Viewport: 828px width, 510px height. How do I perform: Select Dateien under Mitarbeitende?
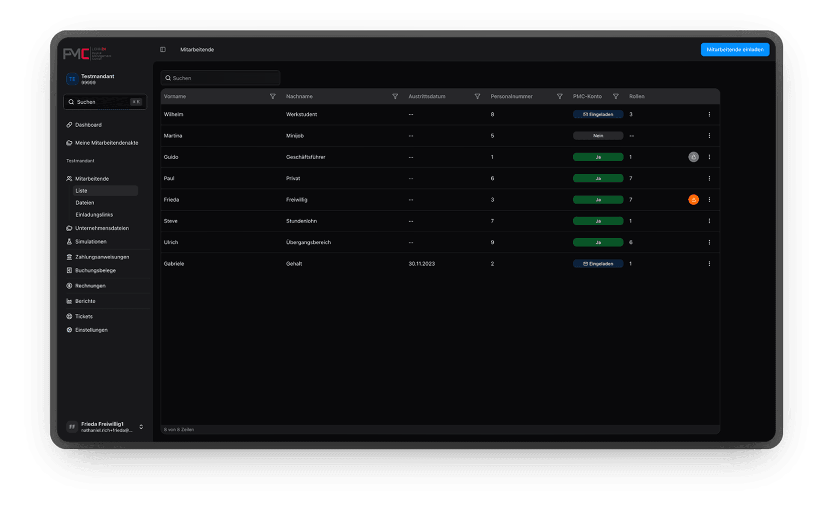(x=85, y=203)
